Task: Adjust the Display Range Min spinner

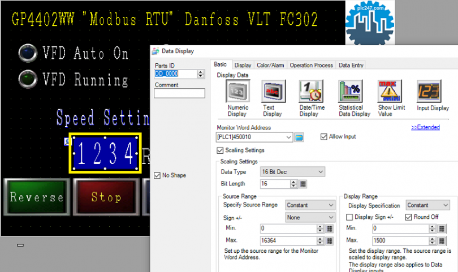Action: pyautogui.click(x=433, y=228)
